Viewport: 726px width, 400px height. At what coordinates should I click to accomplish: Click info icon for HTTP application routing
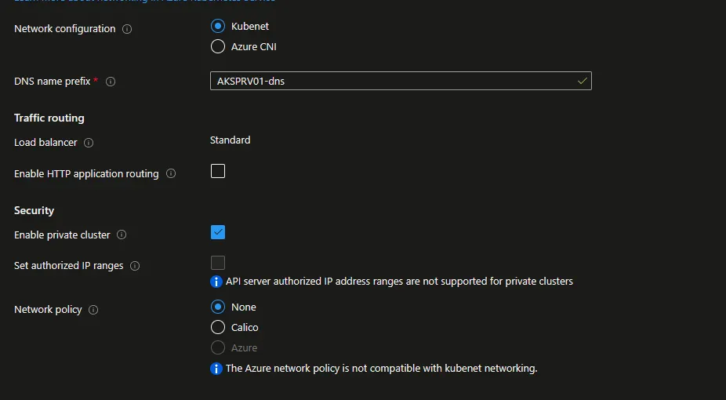tap(171, 173)
